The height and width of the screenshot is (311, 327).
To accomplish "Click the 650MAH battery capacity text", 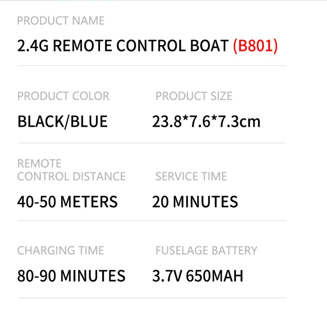I will [215, 276].
